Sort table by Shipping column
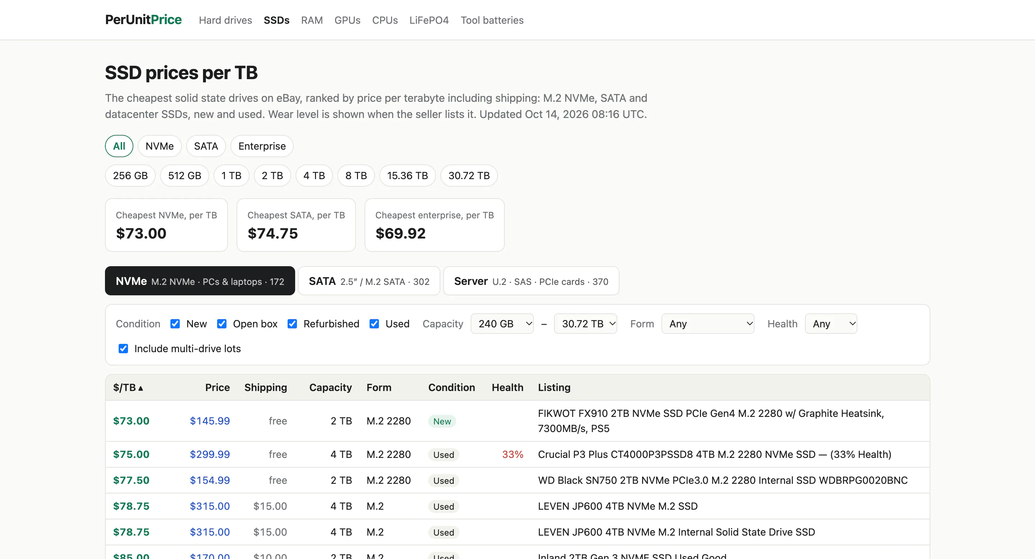Viewport: 1035px width, 559px height. [x=266, y=387]
